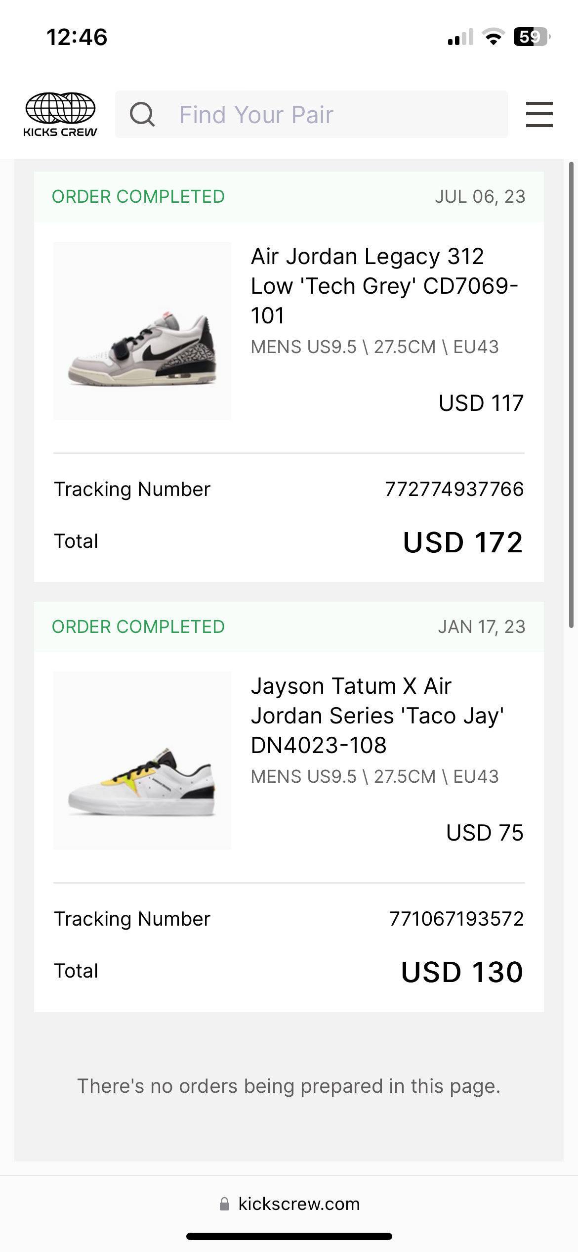578x1252 pixels.
Task: Tap the battery indicator in status bar
Action: click(x=532, y=37)
